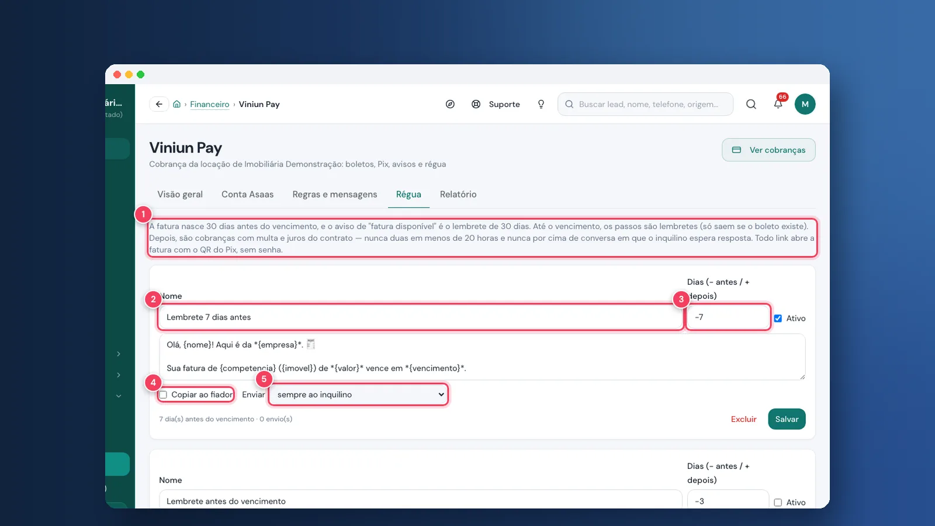The image size is (935, 526).
Task: Click the days field showing -3
Action: click(x=728, y=500)
